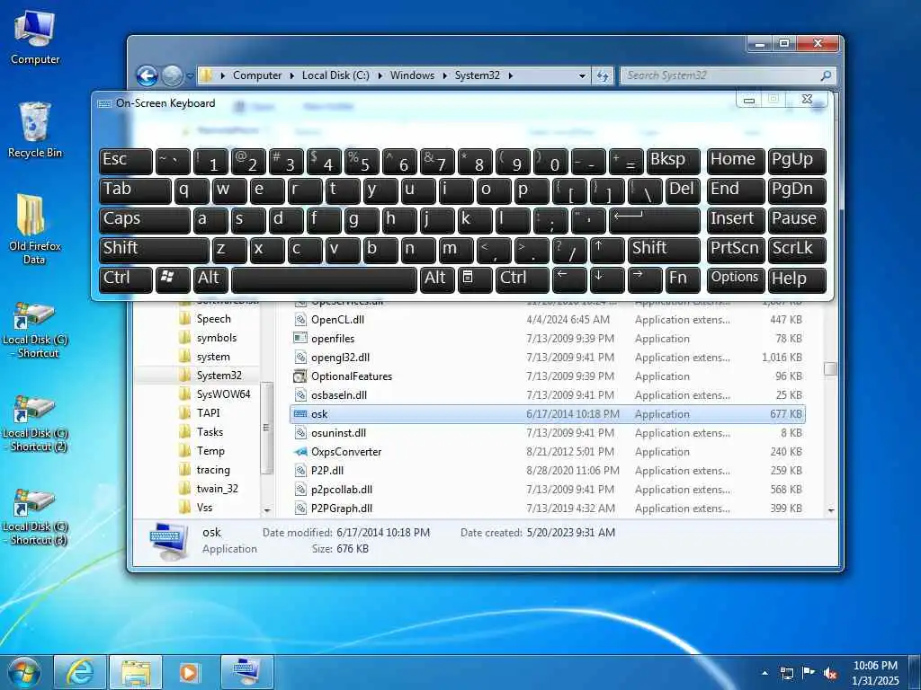Open the Windows Start menu orb

pos(24,672)
